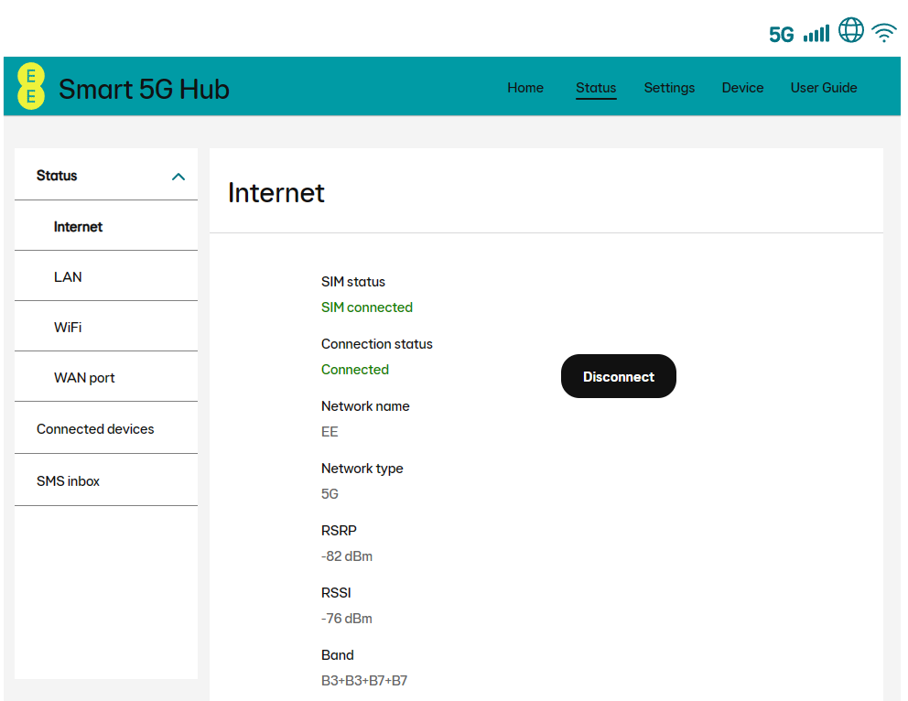Open Connected devices page
908x701 pixels.
pyautogui.click(x=106, y=429)
